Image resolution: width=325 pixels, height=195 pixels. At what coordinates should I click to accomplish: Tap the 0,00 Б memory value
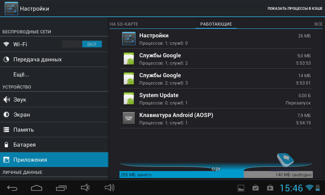[304, 95]
